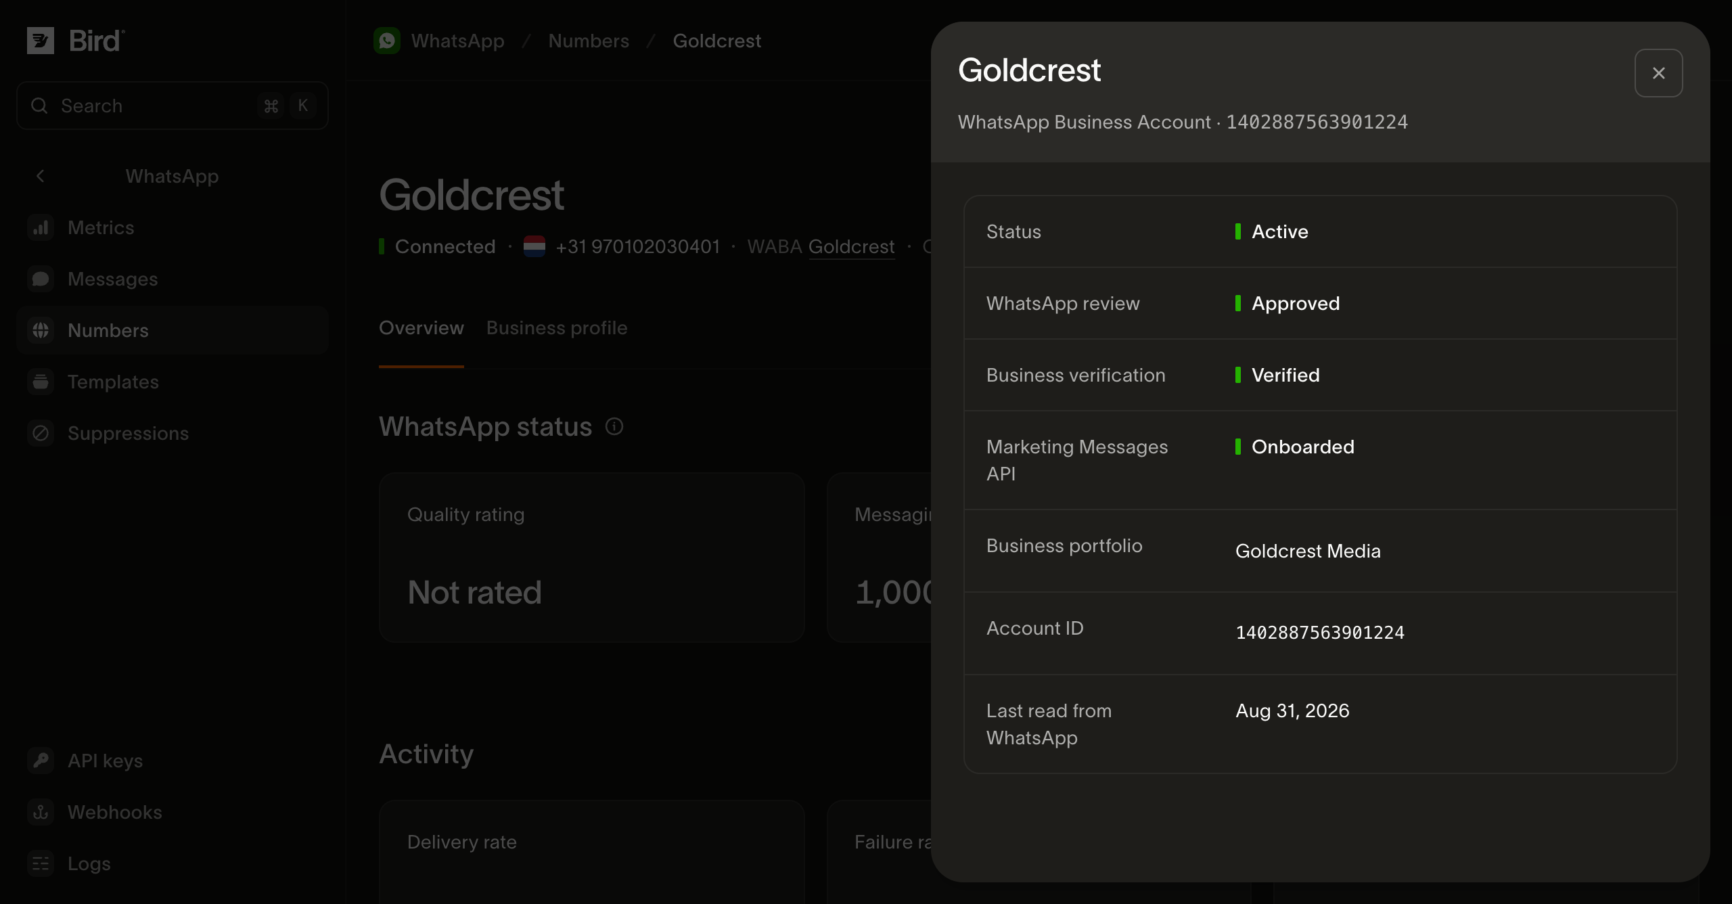Focus the Search input field
The image size is (1732, 904).
click(173, 106)
